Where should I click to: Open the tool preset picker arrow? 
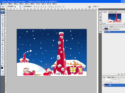point(5,7)
